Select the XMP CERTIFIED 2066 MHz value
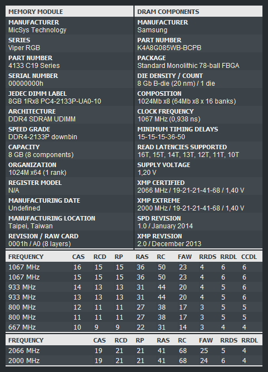The width and height of the screenshot is (268, 372). tap(191, 190)
